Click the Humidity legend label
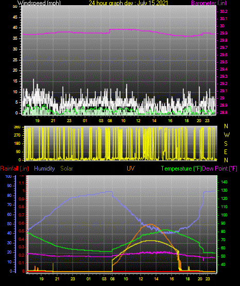The height and width of the screenshot is (286, 240). [x=44, y=169]
